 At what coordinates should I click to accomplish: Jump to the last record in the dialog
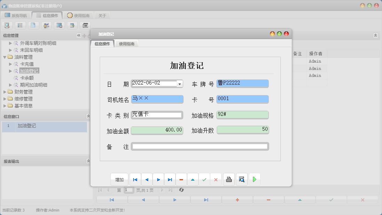coord(170,179)
